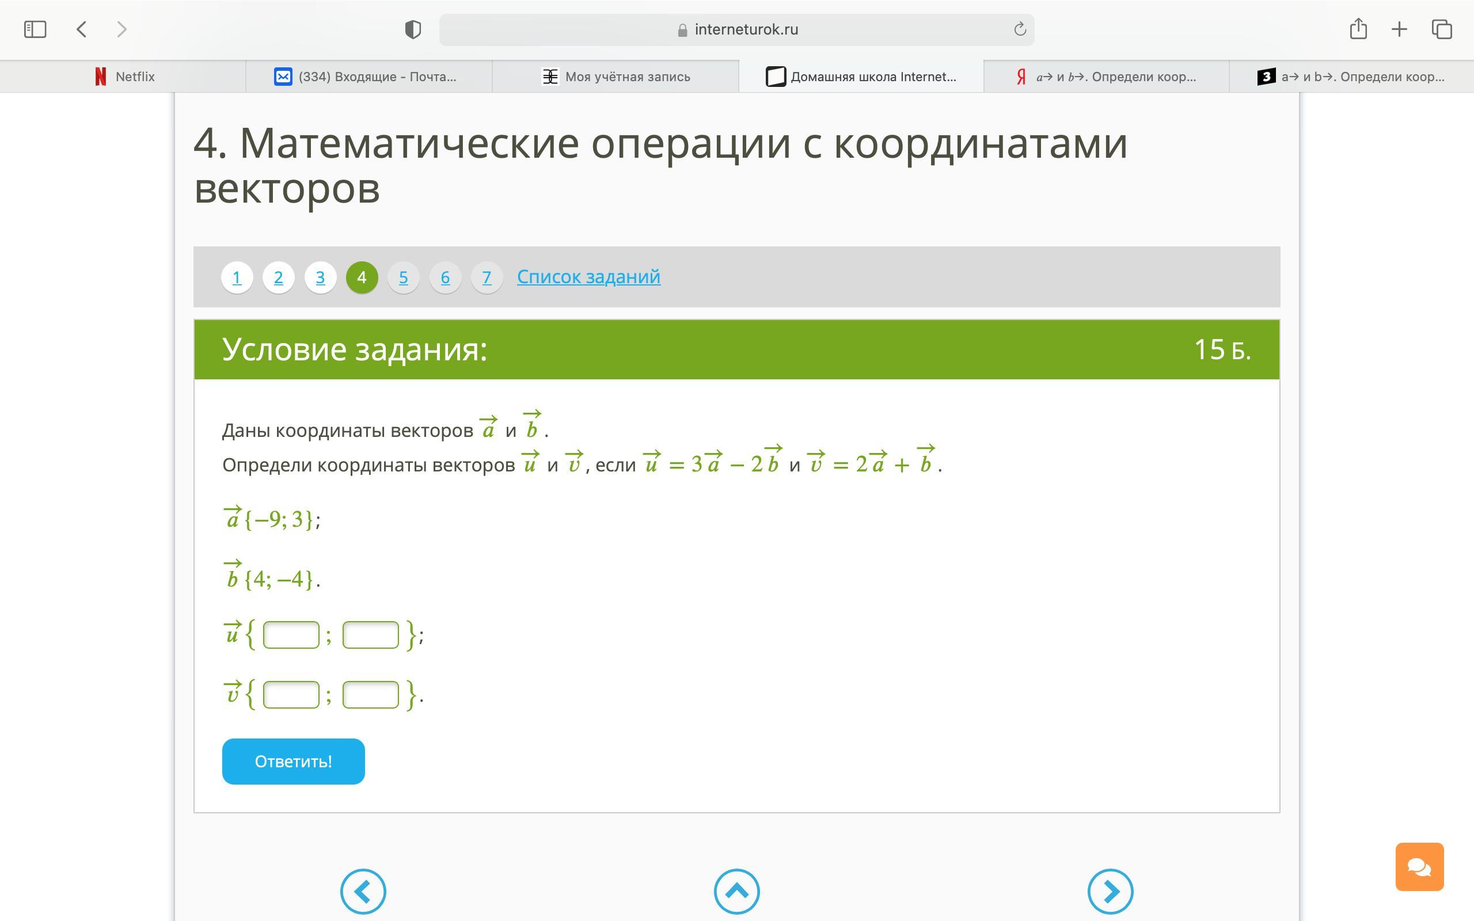Jump to task number 5

[403, 278]
